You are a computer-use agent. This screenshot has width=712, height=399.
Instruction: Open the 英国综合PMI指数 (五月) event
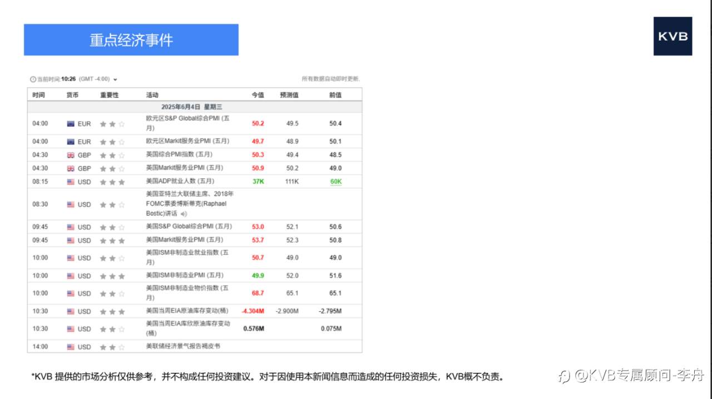click(179, 155)
